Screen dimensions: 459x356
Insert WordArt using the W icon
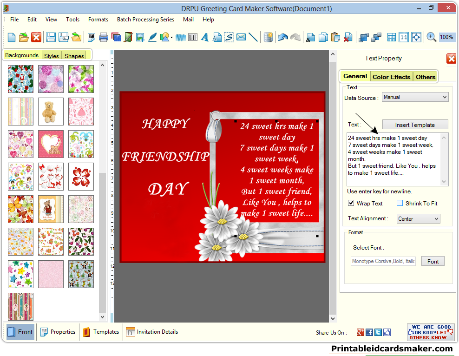[x=181, y=38]
